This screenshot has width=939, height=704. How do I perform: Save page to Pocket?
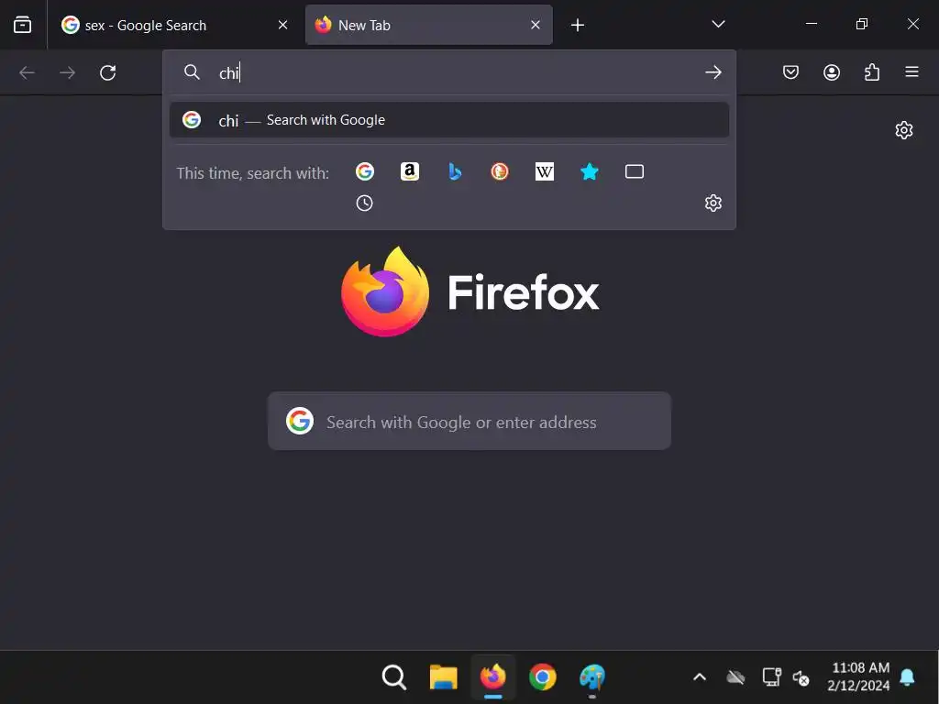click(791, 72)
